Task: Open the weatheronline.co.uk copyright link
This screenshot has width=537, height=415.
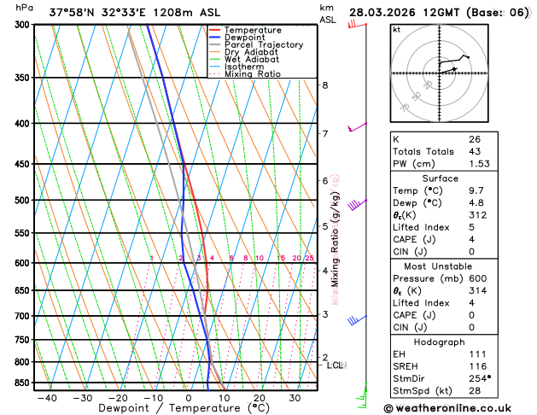Action: point(447,408)
